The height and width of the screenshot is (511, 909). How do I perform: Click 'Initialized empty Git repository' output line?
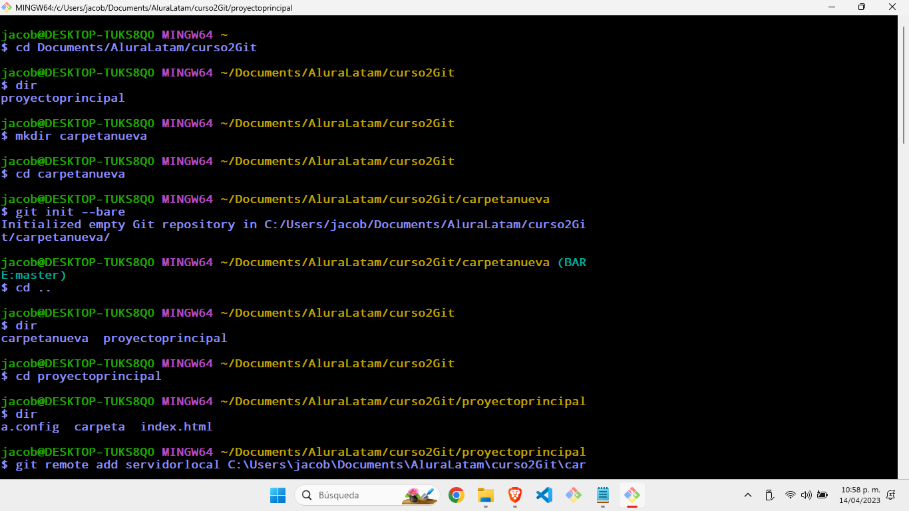pyautogui.click(x=293, y=224)
